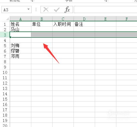Select row 7 header
Viewport: 137px width, 127px height.
point(5,56)
